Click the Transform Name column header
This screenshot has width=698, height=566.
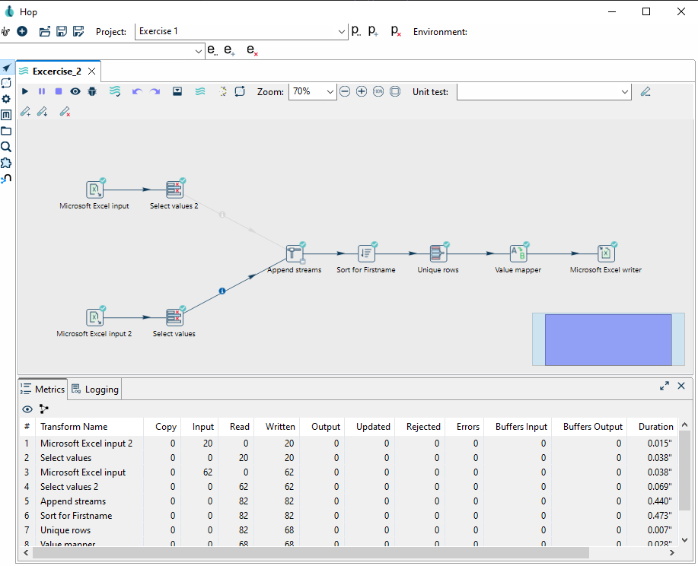[74, 427]
